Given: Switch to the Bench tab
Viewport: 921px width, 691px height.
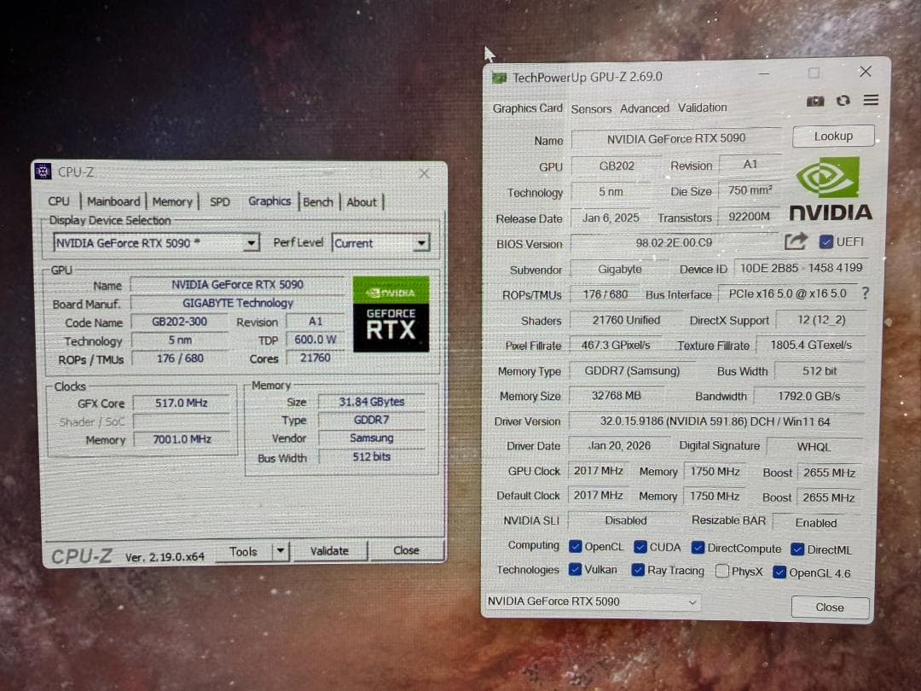Looking at the screenshot, I should pos(318,201).
